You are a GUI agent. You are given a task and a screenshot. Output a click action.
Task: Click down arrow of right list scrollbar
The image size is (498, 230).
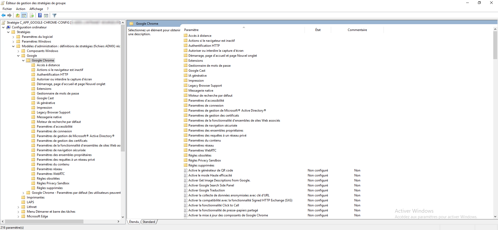point(495,217)
